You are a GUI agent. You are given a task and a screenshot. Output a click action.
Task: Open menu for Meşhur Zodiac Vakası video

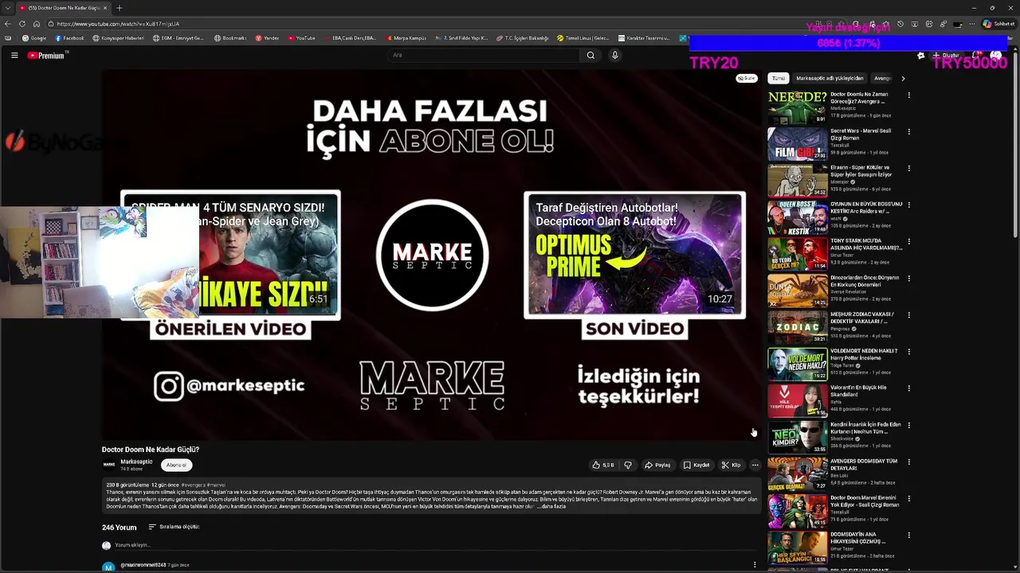click(x=908, y=315)
